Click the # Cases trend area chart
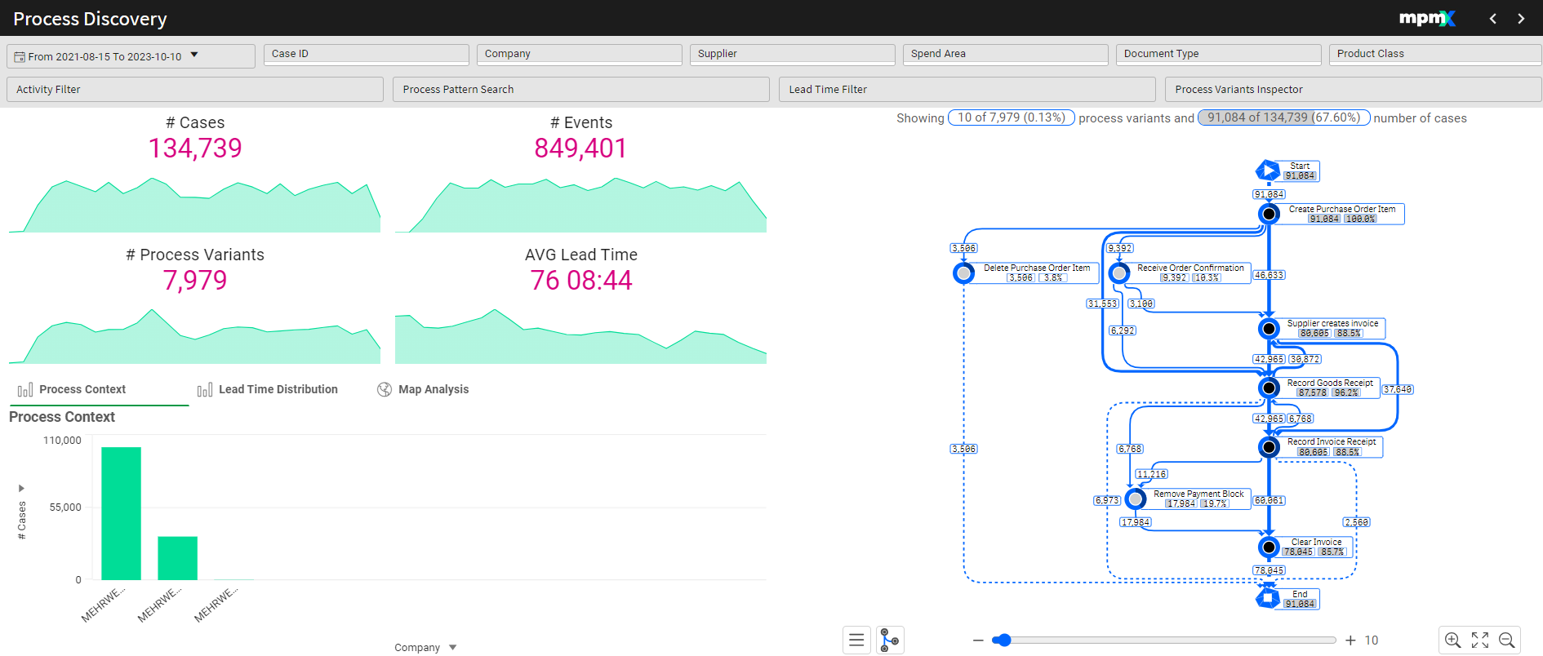 tap(194, 206)
